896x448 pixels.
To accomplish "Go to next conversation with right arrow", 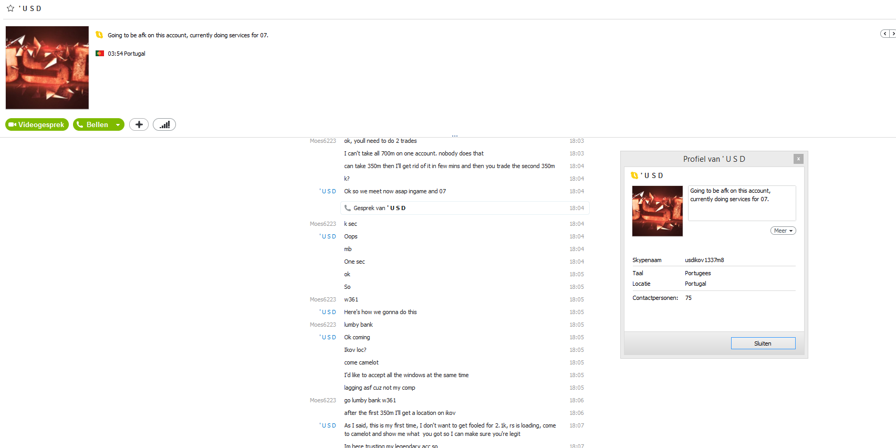I will (892, 34).
